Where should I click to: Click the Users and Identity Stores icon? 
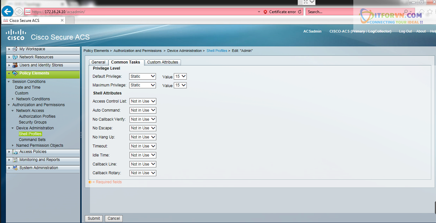coord(15,65)
